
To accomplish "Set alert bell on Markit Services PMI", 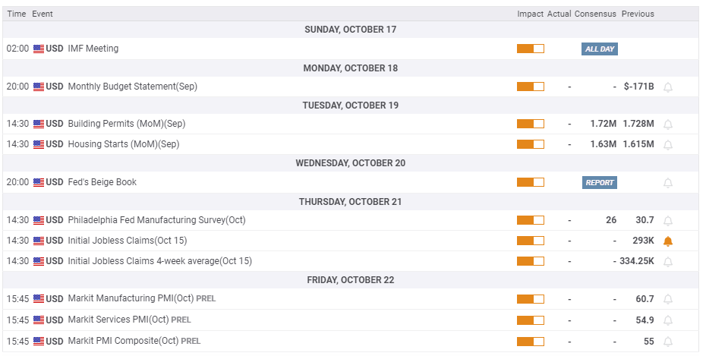I will click(x=668, y=320).
